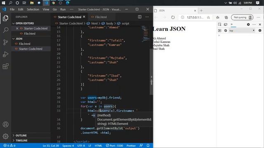Click Prettier in the status bar

(x=131, y=146)
